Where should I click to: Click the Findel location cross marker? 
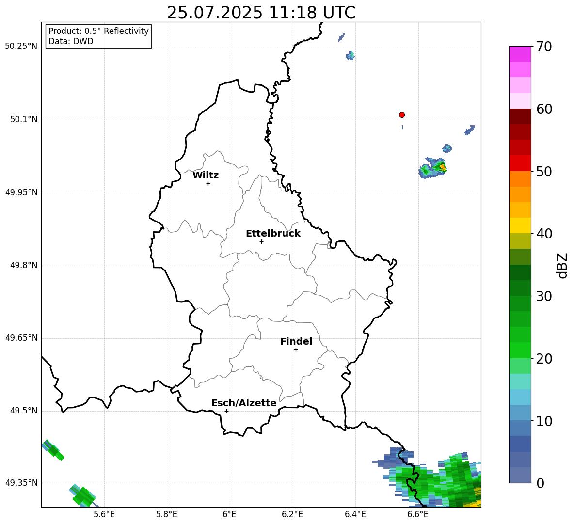296,350
